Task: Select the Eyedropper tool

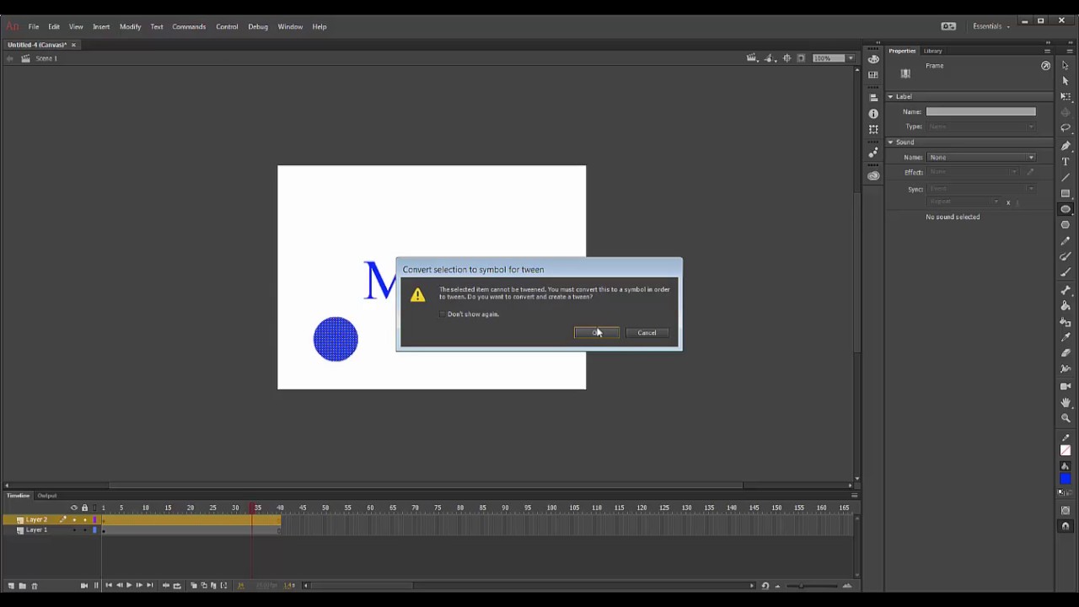Action: tap(1066, 337)
